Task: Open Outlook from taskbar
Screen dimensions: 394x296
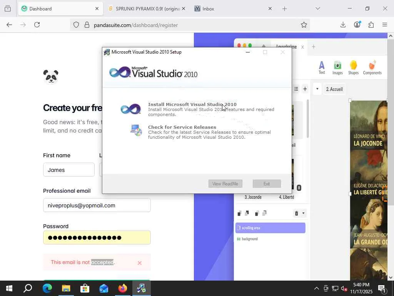Action: coord(104,288)
